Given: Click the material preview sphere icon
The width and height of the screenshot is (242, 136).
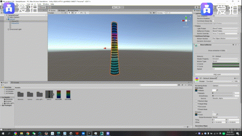Looking at the screenshot, I should pos(197,79).
